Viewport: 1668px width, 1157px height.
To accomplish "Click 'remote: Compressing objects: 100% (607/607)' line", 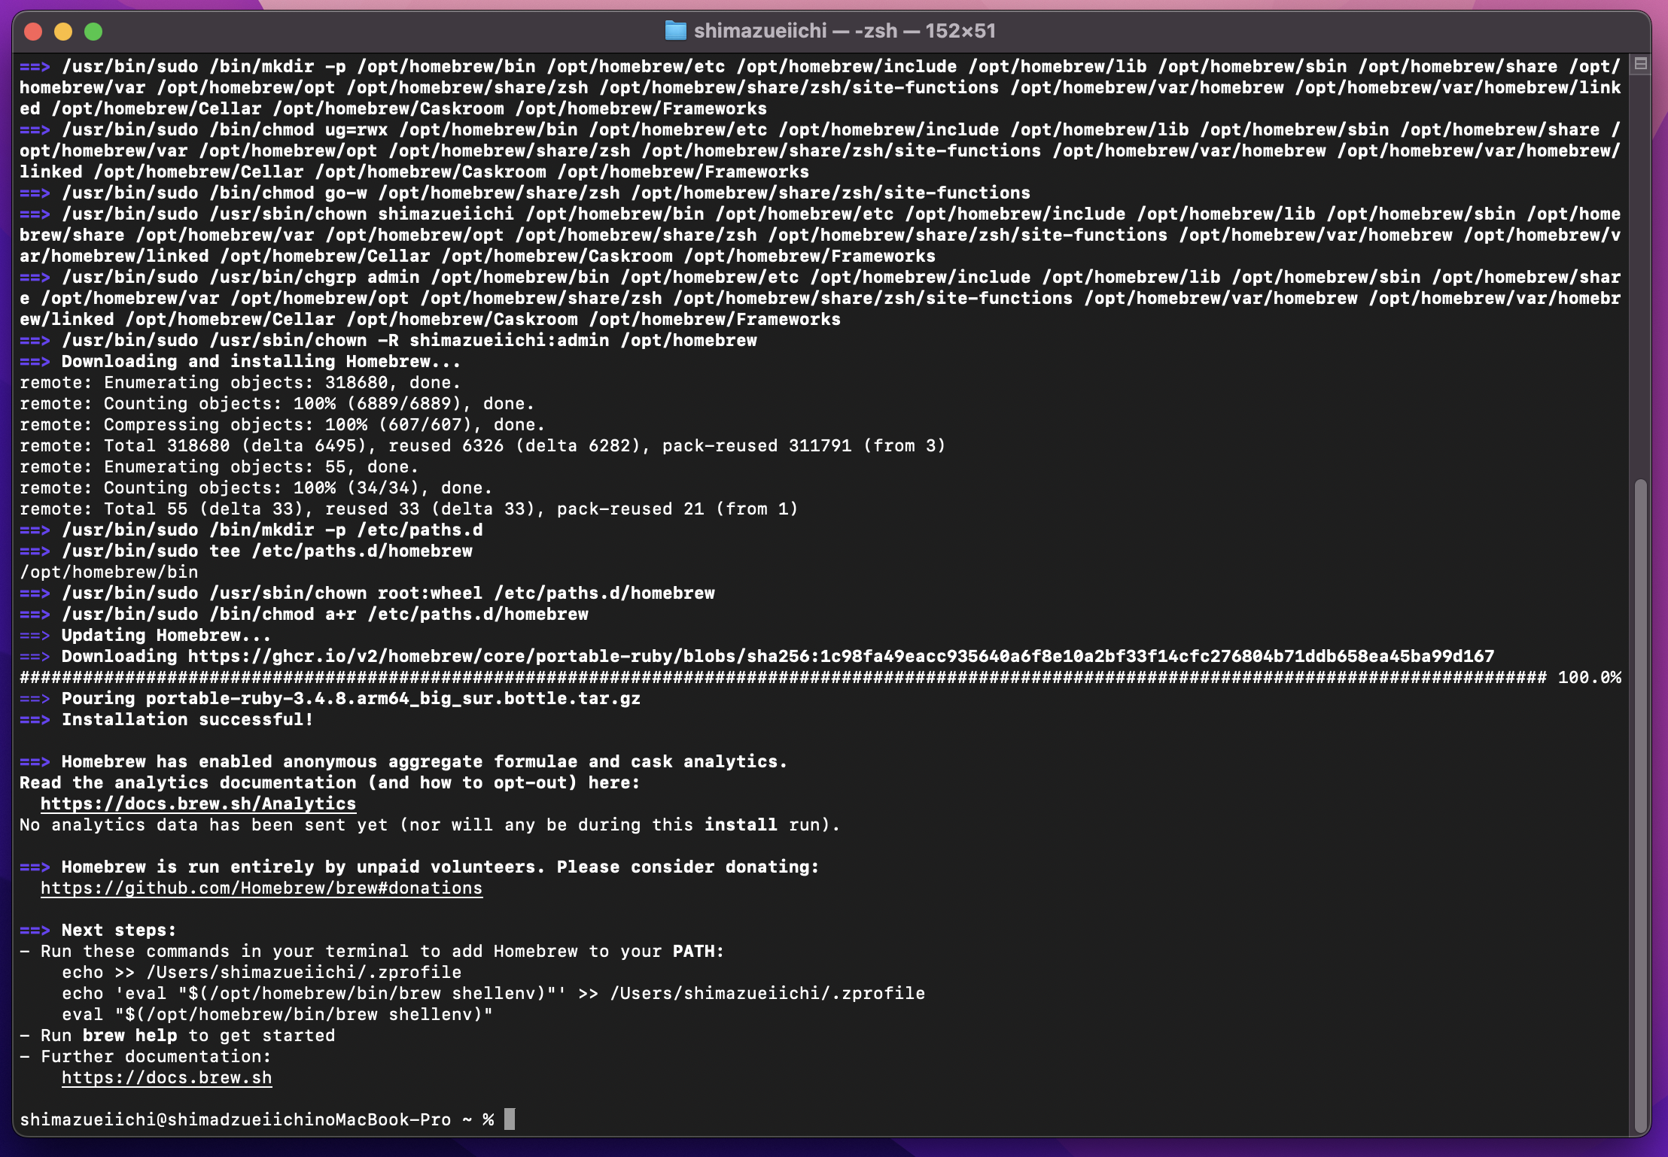I will (282, 424).
